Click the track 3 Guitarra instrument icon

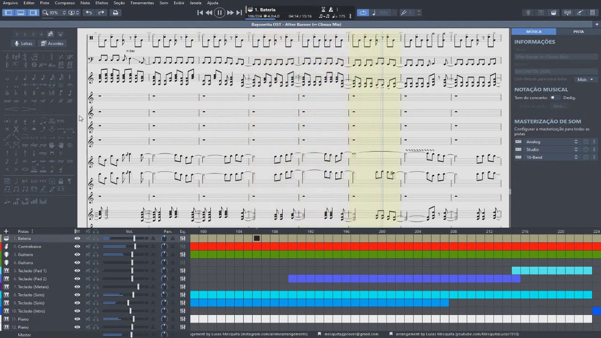coord(7,254)
